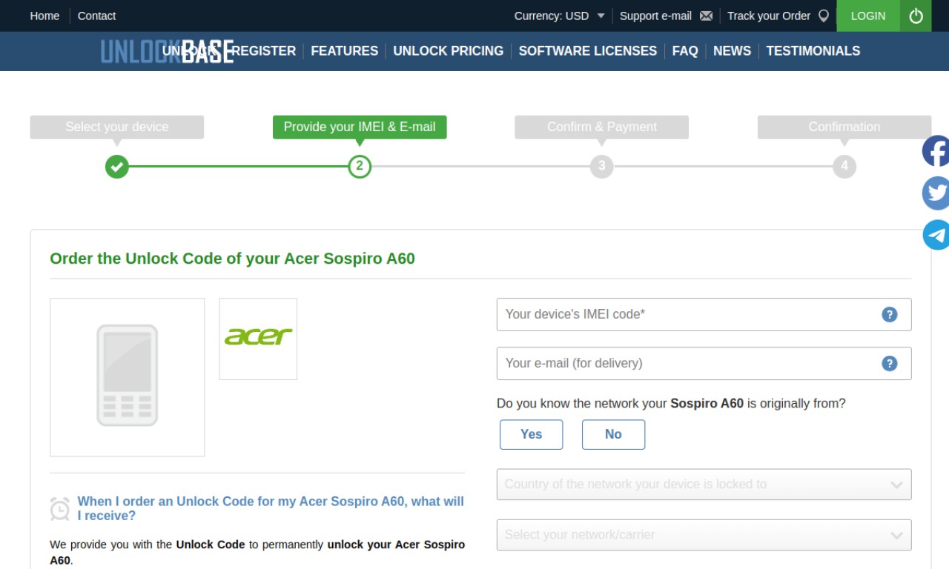Viewport: 949px width, 569px height.
Task: Click the Track your Order location pin icon
Action: coord(823,16)
